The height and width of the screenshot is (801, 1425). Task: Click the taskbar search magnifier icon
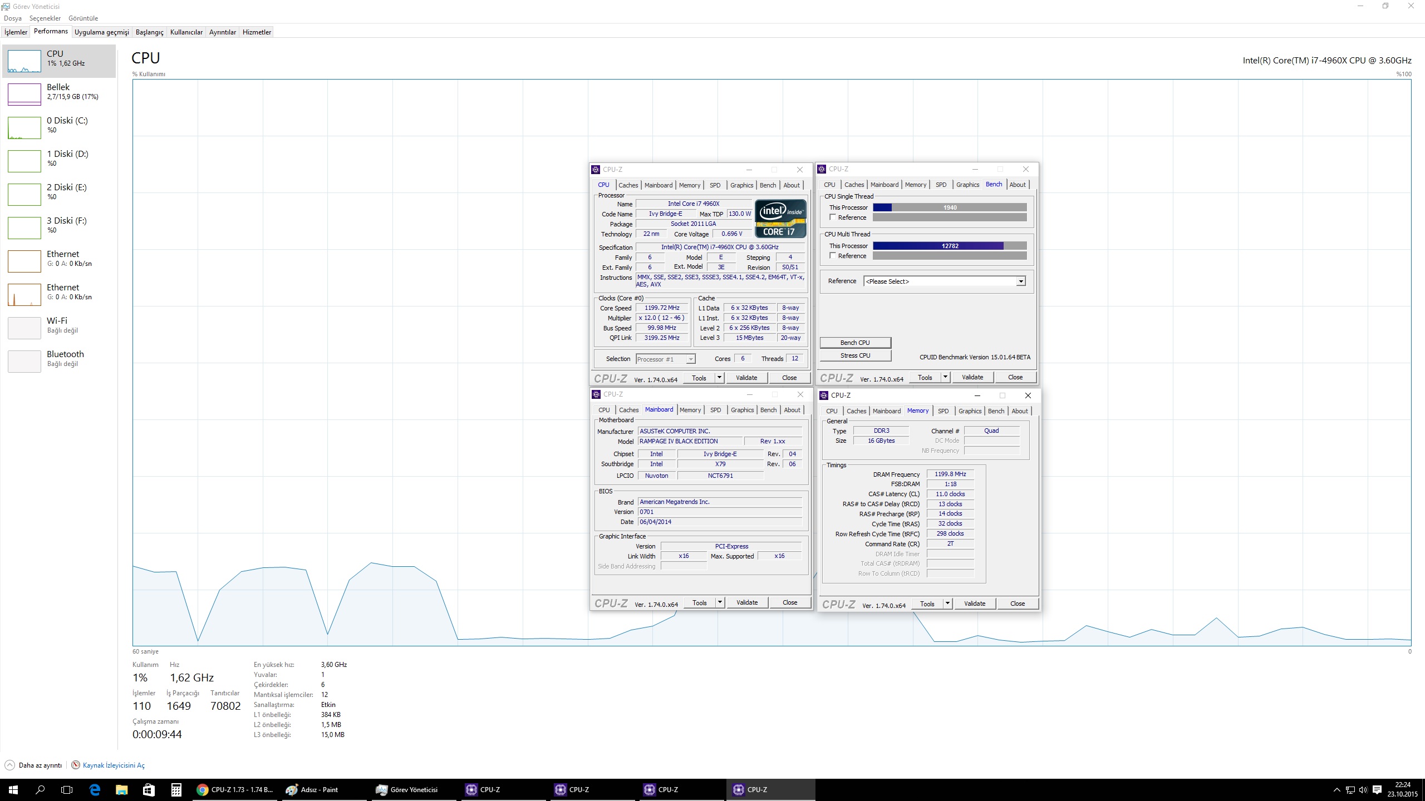pyautogui.click(x=40, y=789)
